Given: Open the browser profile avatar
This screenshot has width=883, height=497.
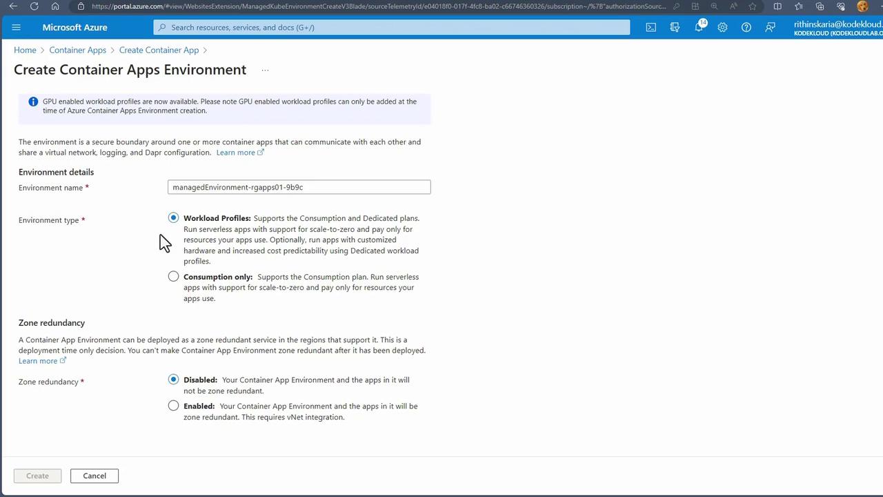Looking at the screenshot, I should pyautogui.click(x=862, y=6).
